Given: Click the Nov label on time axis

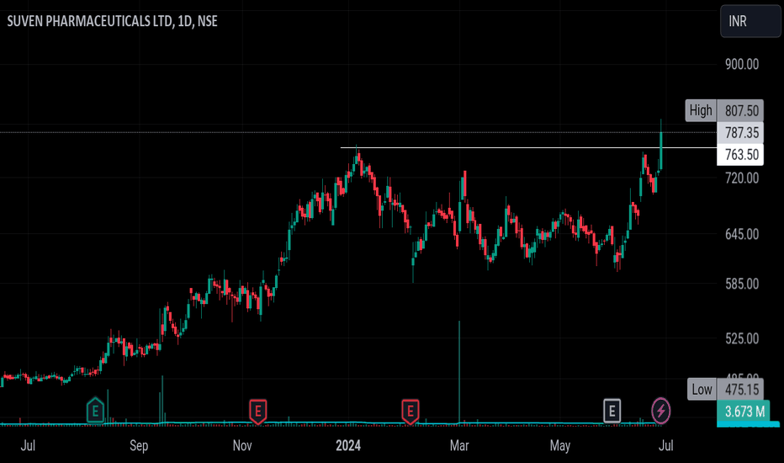Looking at the screenshot, I should 242,445.
